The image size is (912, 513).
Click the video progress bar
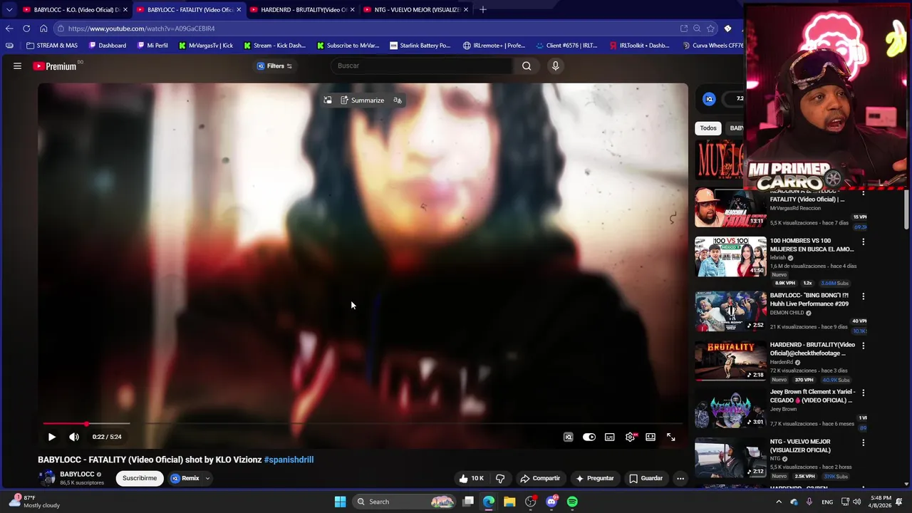tap(363, 424)
